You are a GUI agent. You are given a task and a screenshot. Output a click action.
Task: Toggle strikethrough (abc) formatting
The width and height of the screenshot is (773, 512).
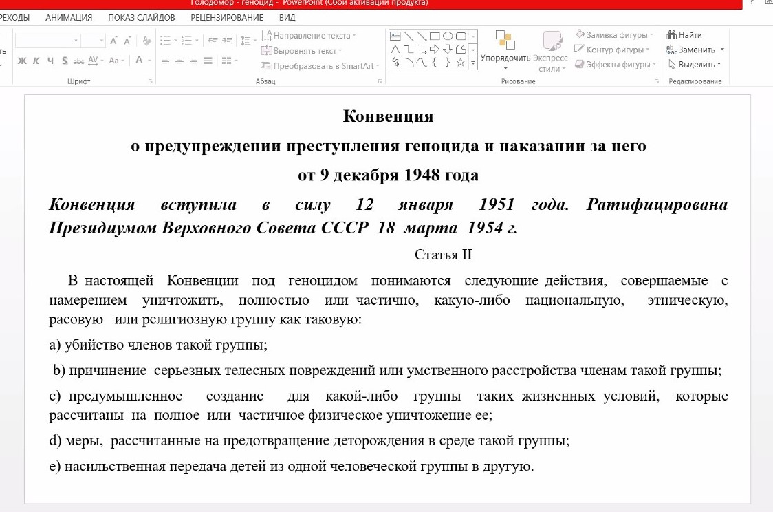pos(78,61)
